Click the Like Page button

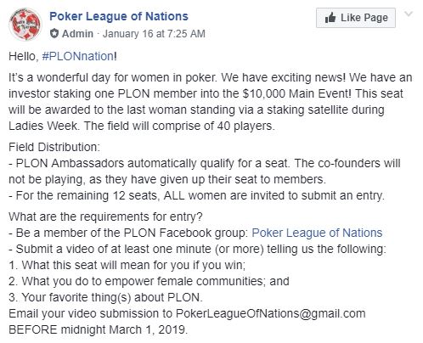pos(356,18)
